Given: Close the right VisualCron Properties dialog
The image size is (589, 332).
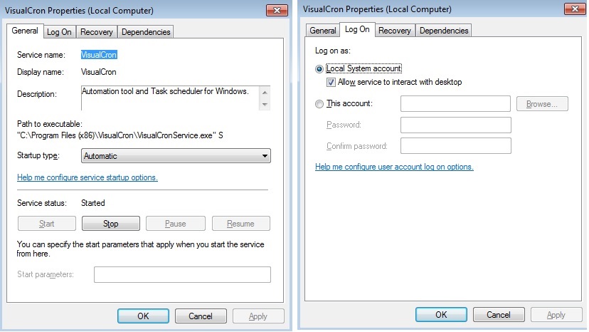Looking at the screenshot, I should pos(575,9).
